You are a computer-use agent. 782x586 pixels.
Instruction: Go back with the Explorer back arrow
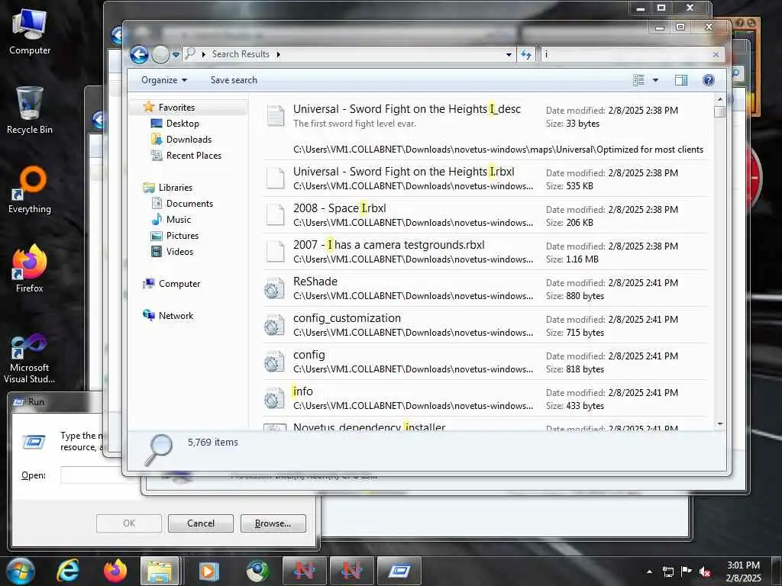(139, 54)
